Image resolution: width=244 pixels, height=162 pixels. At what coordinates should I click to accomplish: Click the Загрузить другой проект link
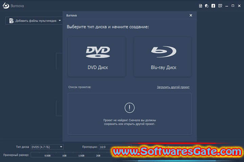(x=173, y=87)
